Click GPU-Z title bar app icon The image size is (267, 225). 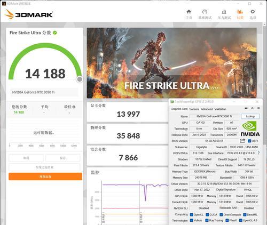click(x=172, y=102)
